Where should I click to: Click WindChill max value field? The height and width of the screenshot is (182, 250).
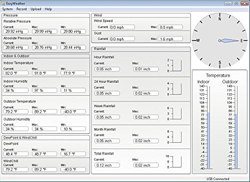pyautogui.click(x=44, y=170)
